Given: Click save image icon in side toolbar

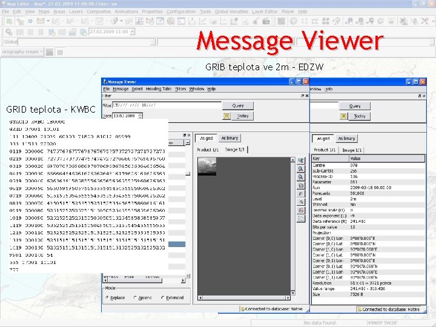Looking at the screenshot, I should pyautogui.click(x=301, y=210).
